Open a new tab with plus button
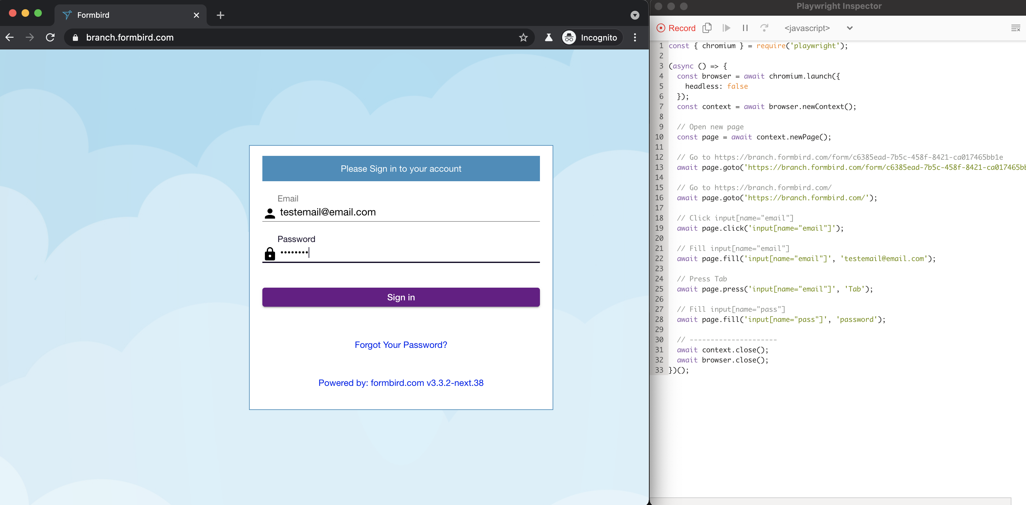 [x=220, y=15]
